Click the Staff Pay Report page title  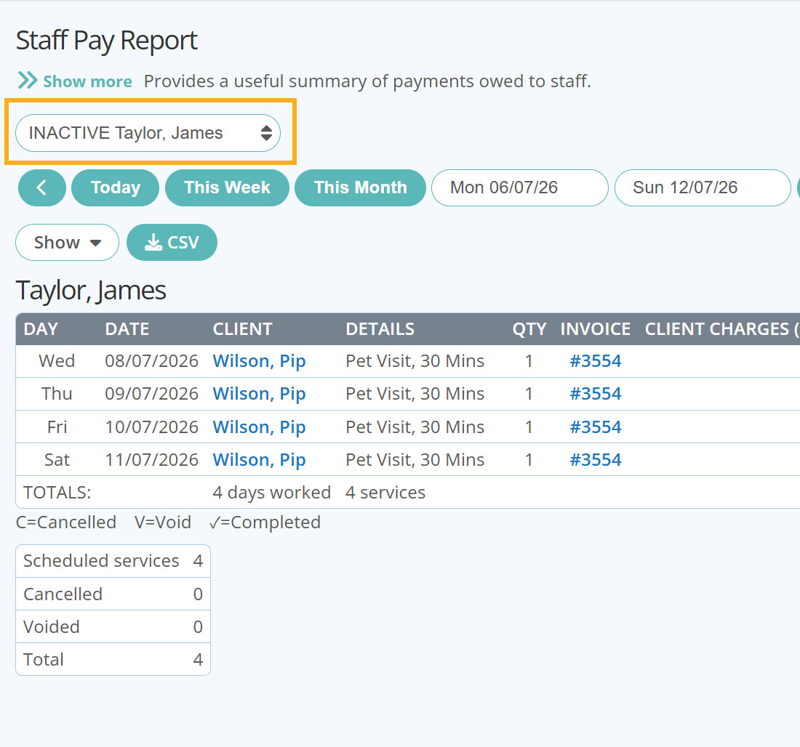click(x=107, y=41)
